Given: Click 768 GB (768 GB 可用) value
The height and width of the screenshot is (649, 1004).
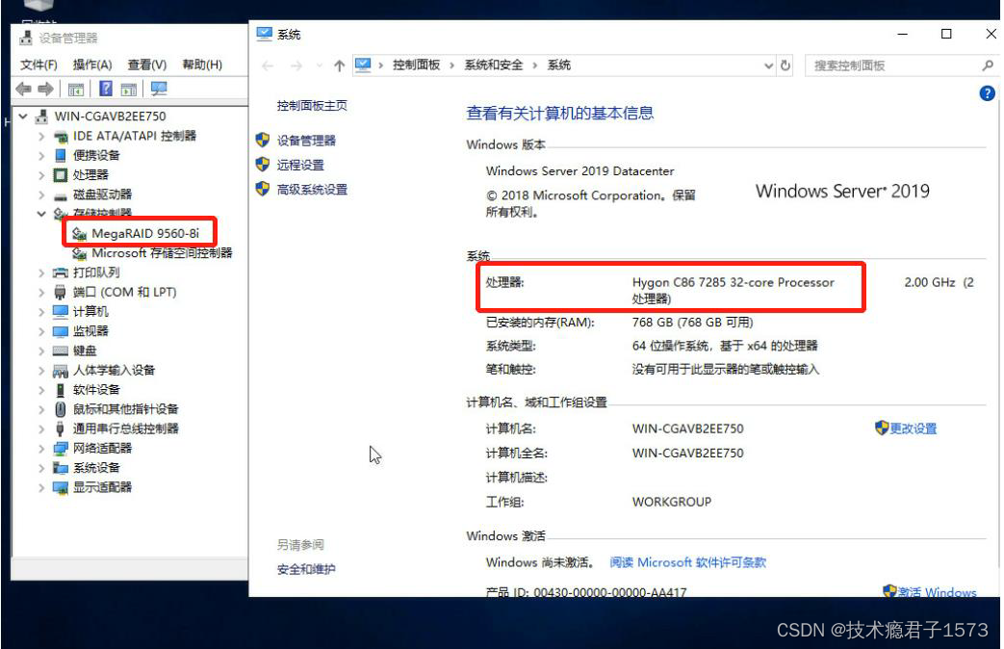Looking at the screenshot, I should click(692, 323).
